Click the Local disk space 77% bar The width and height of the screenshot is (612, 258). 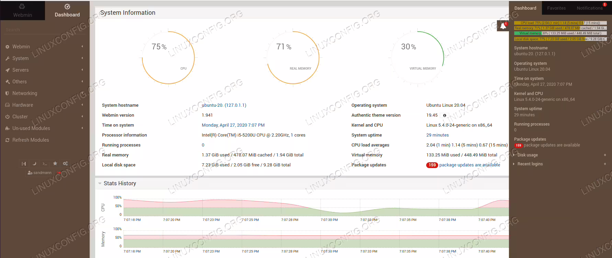tap(560, 39)
